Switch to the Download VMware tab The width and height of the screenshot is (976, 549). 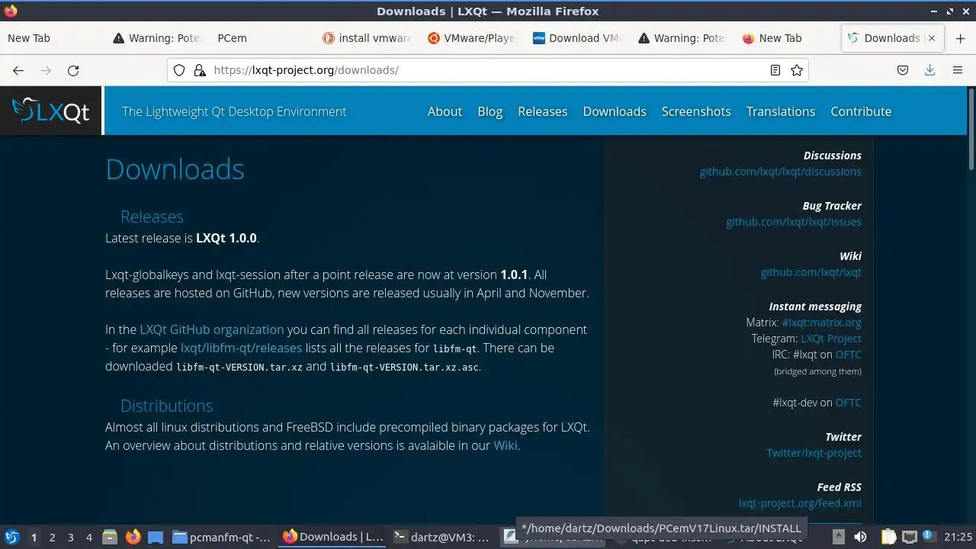pyautogui.click(x=577, y=38)
